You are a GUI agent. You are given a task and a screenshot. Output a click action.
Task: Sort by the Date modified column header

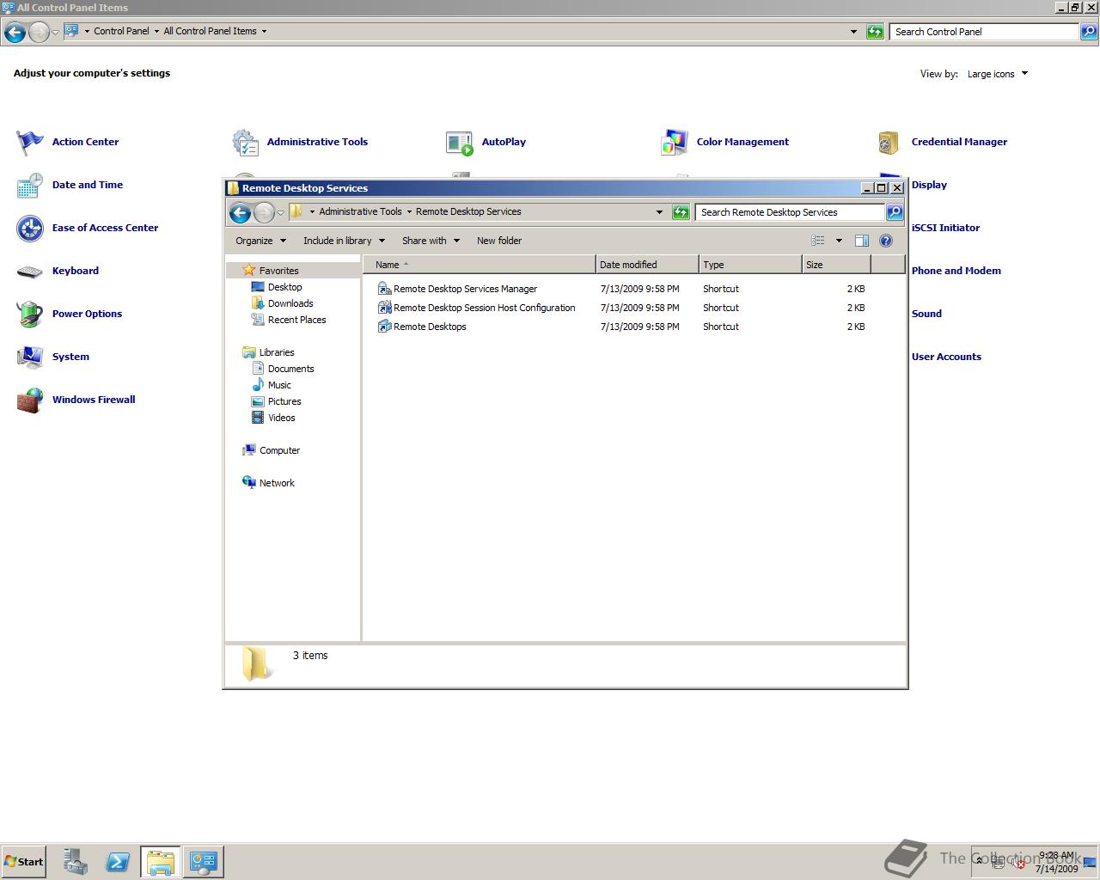coord(646,265)
